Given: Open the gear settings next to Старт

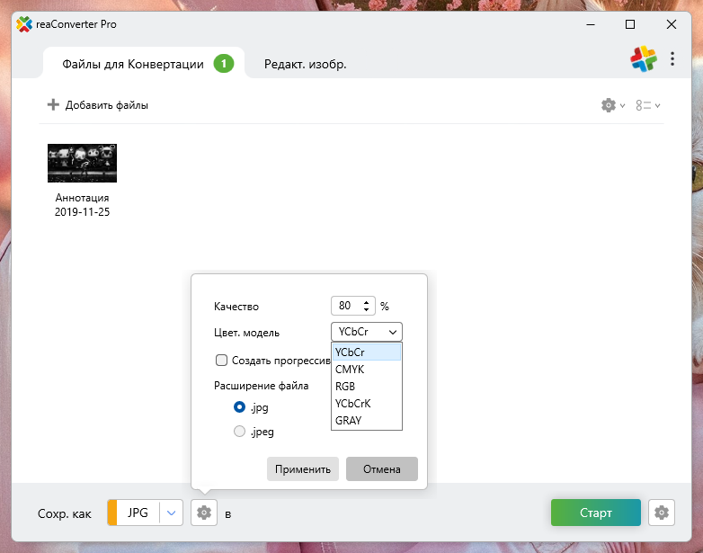Looking at the screenshot, I should [662, 513].
